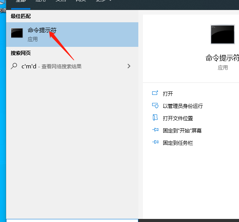Viewport: 239px width, 222px height.
Task: Click the magnifier icon beside c'm'd
Action: 14,66
